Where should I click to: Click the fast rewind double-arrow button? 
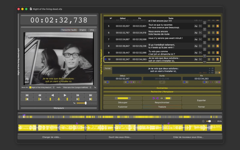(x=40, y=95)
